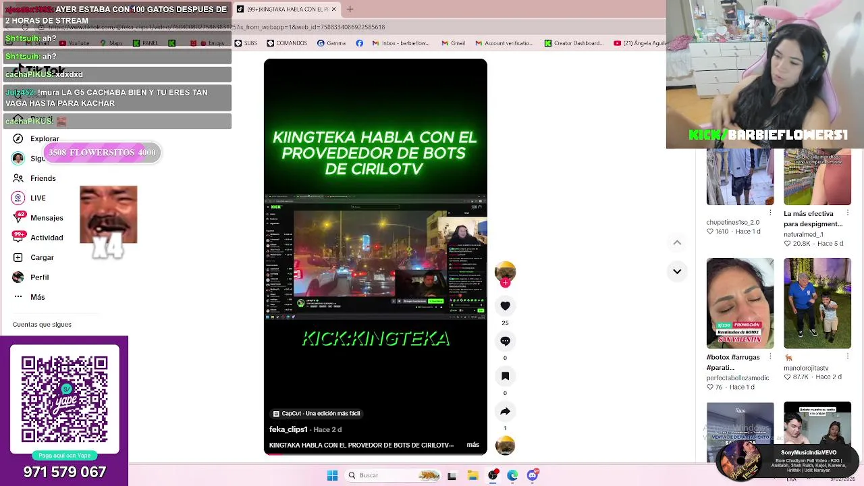Screen dimensions: 864x486
Task: Open options for the naturalmed_1 video
Action: 847,213
